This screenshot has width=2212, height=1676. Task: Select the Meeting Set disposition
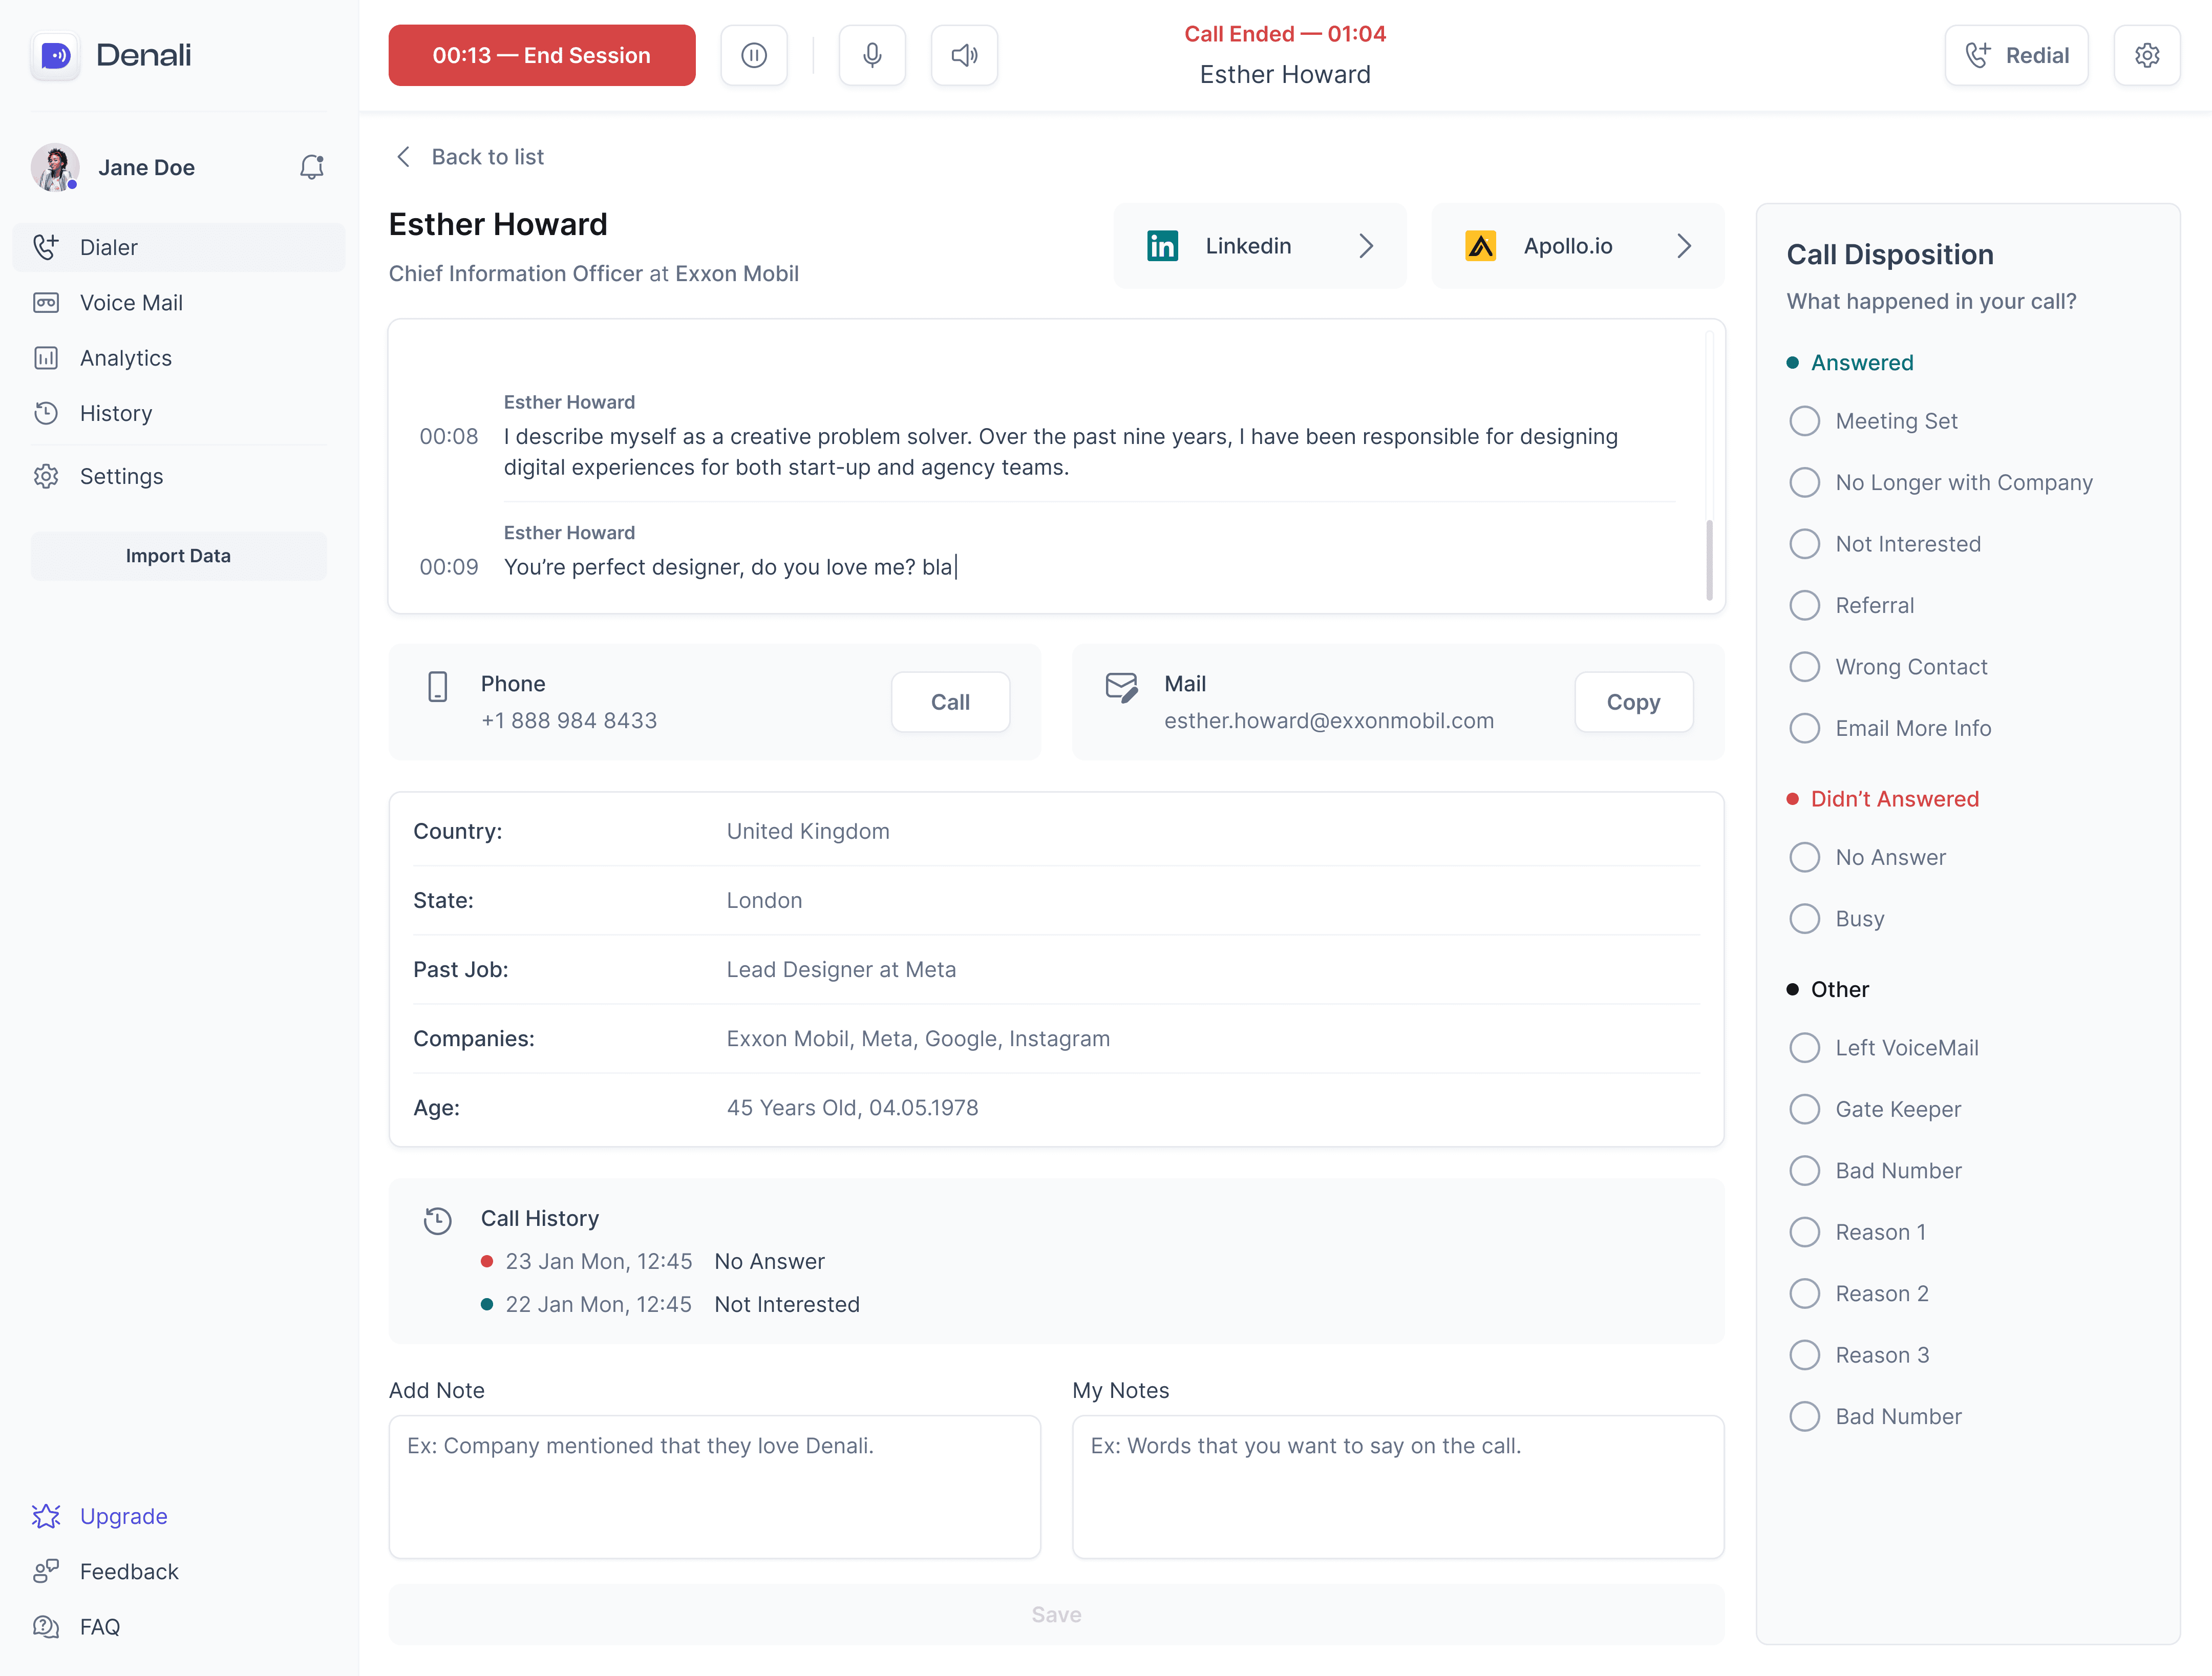[1804, 421]
